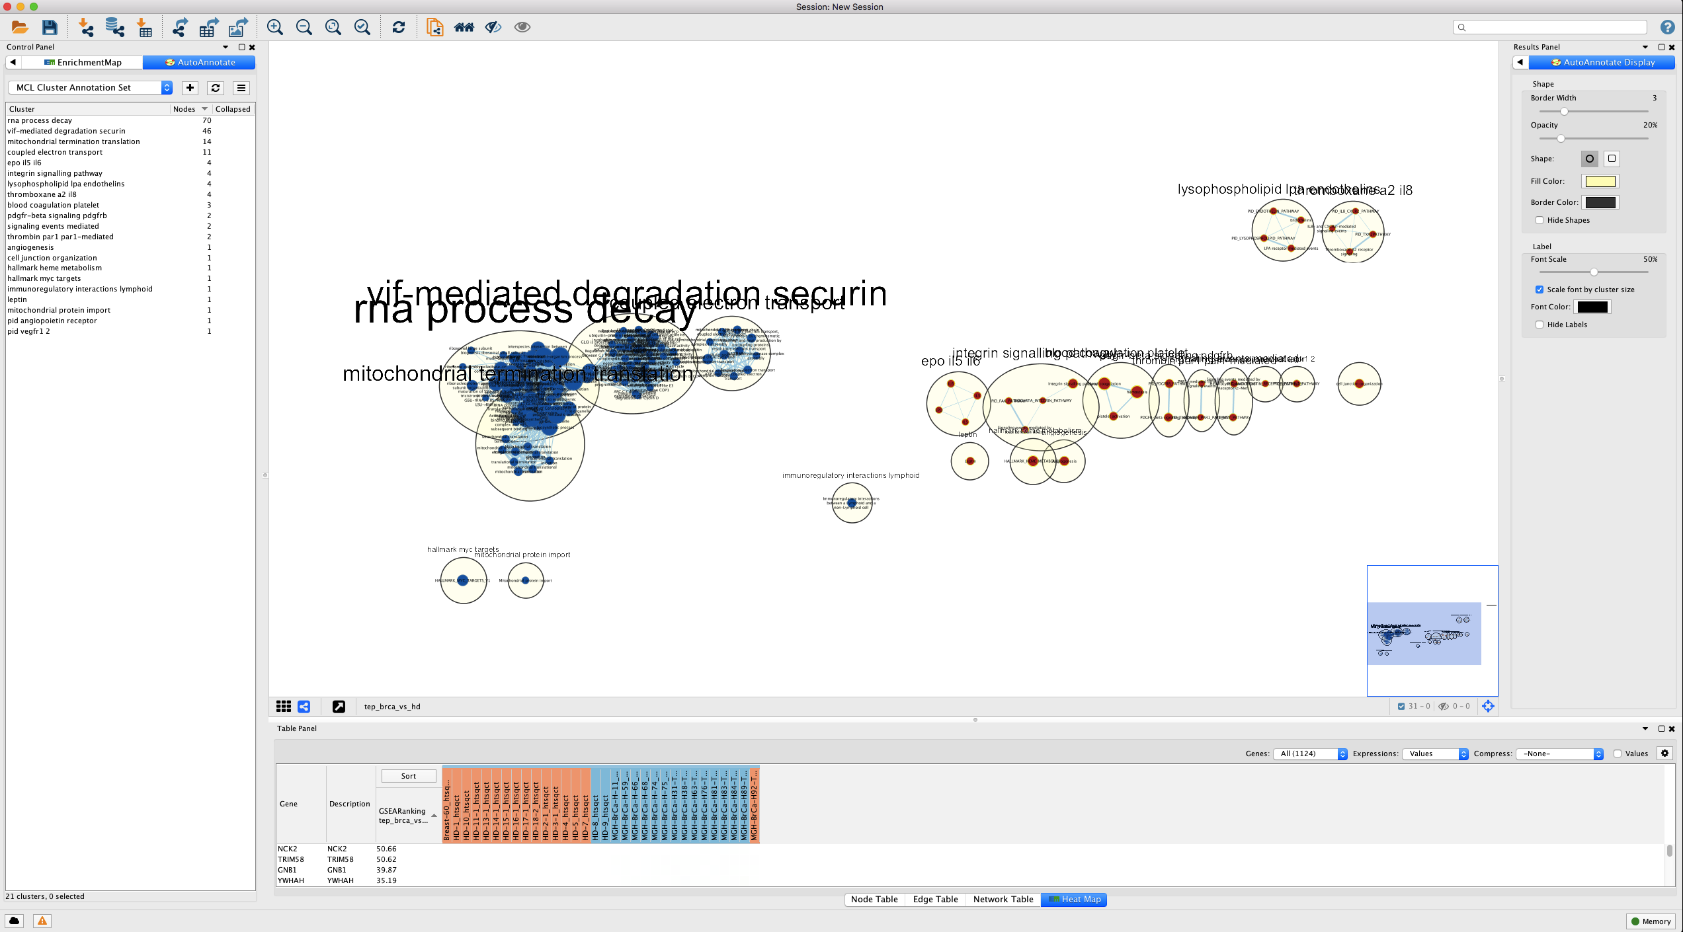1683x932 pixels.
Task: Click the Memory status button
Action: pyautogui.click(x=1651, y=921)
